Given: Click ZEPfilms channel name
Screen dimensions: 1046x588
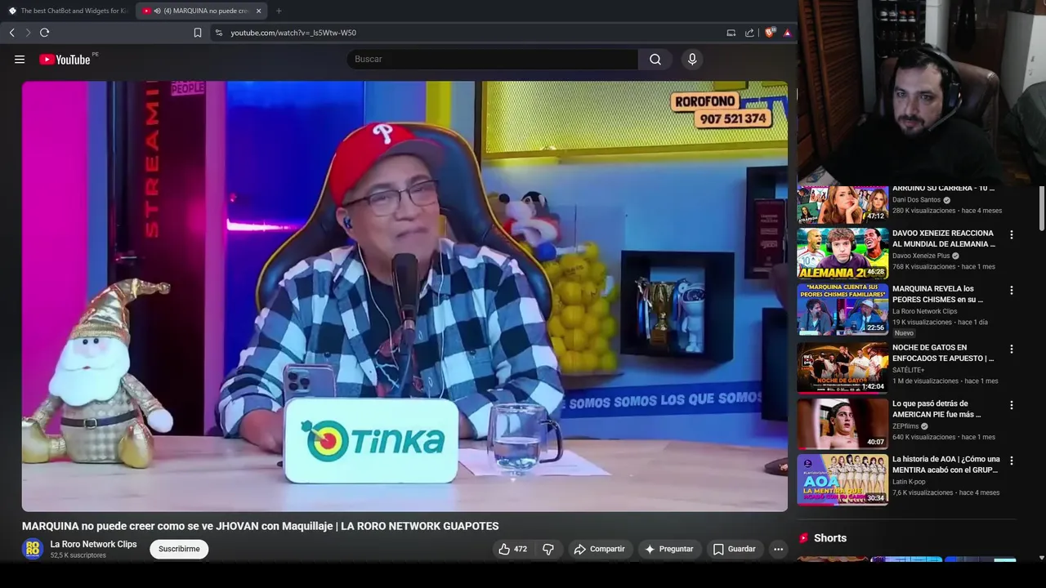Looking at the screenshot, I should [905, 426].
